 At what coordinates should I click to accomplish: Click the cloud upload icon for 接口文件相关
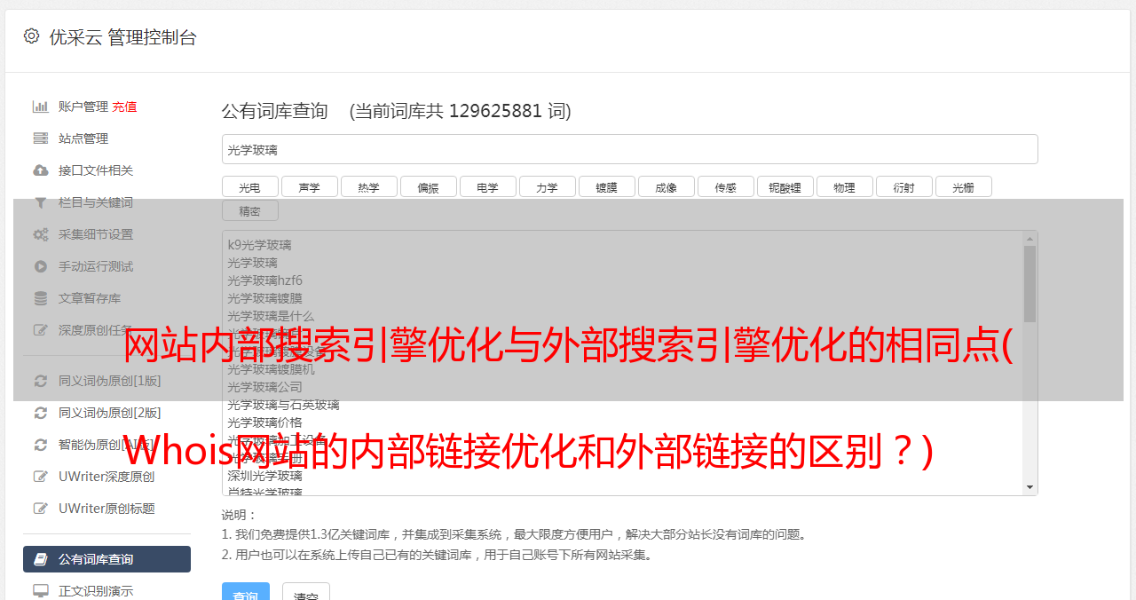click(41, 170)
